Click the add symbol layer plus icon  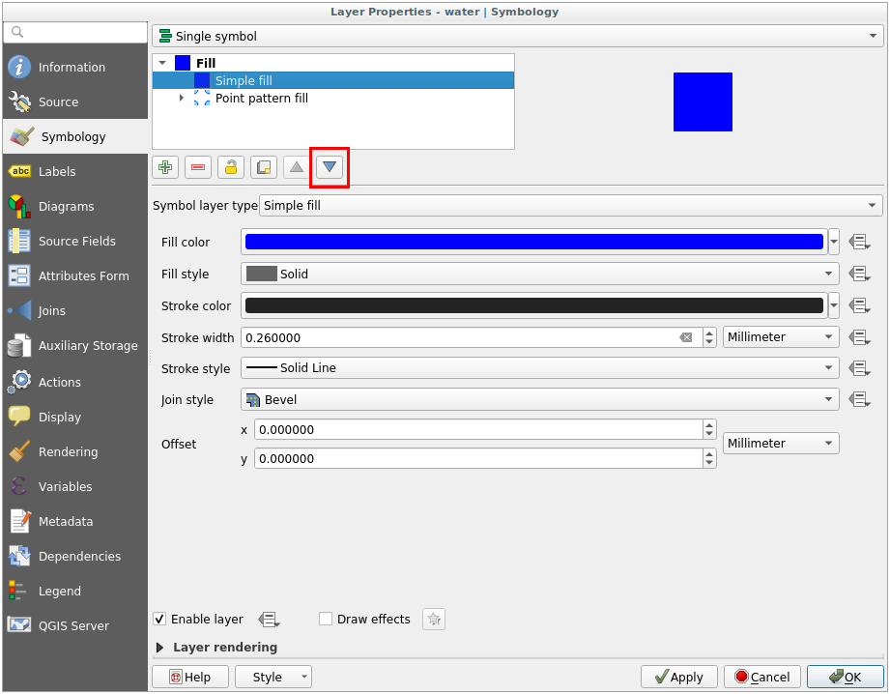[165, 167]
